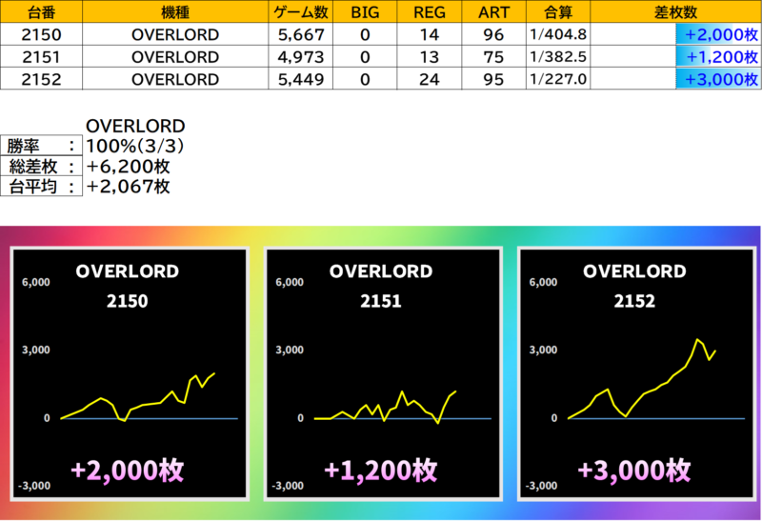Open the OVERLORD 2150 graph card
This screenshot has width=762, height=521.
point(130,373)
